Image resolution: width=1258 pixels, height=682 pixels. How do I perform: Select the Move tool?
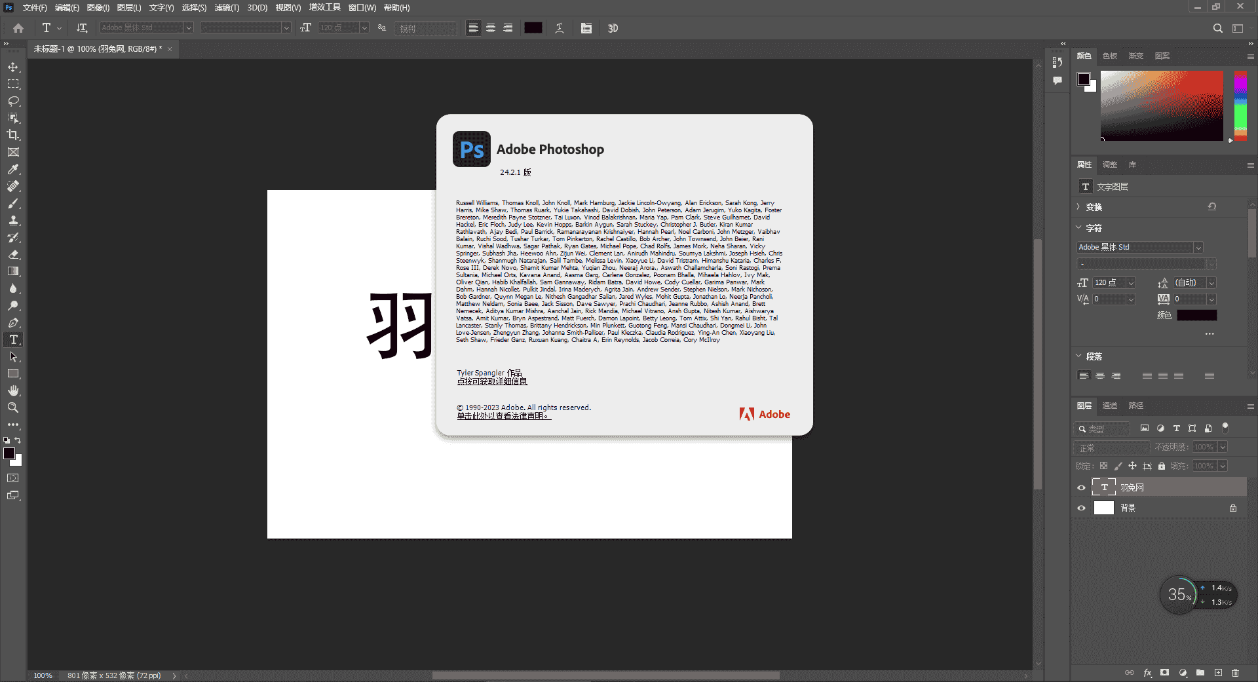(x=13, y=67)
